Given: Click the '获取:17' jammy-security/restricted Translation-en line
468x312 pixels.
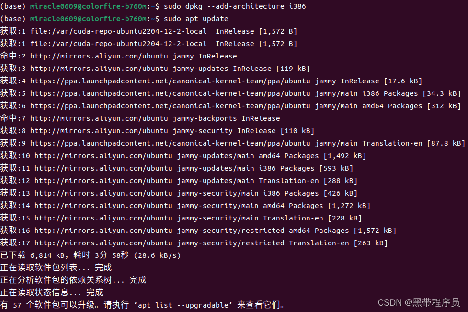Looking at the screenshot, I should 194,243.
